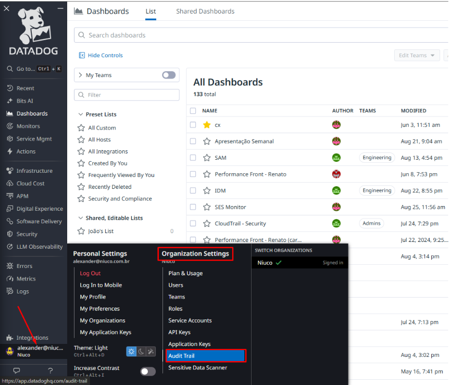450x385 pixels.
Task: Open APM in the sidebar
Action: pos(22,196)
